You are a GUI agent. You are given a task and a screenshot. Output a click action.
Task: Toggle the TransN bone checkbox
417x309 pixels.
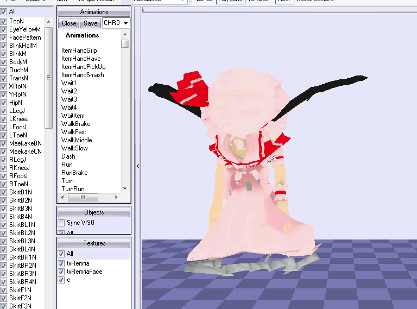coord(3,78)
